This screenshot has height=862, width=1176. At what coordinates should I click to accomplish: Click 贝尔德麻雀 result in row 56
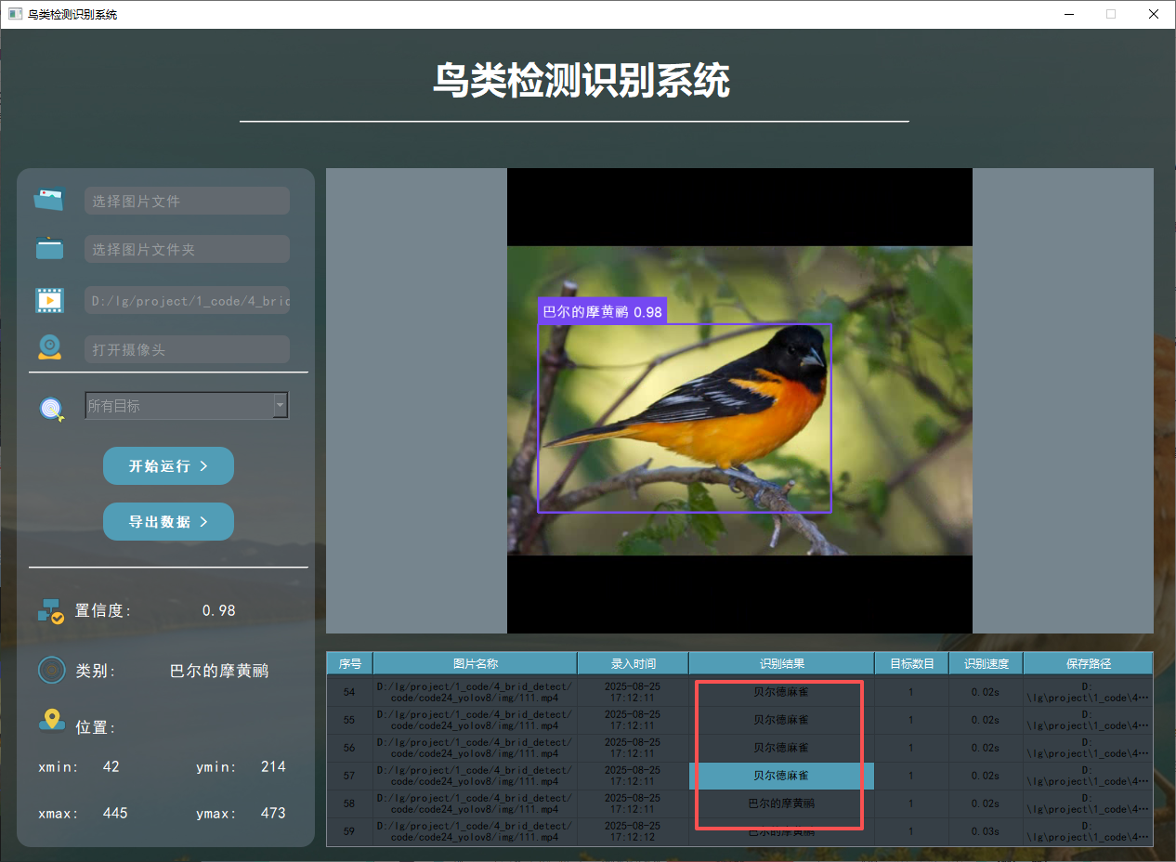[x=781, y=748]
